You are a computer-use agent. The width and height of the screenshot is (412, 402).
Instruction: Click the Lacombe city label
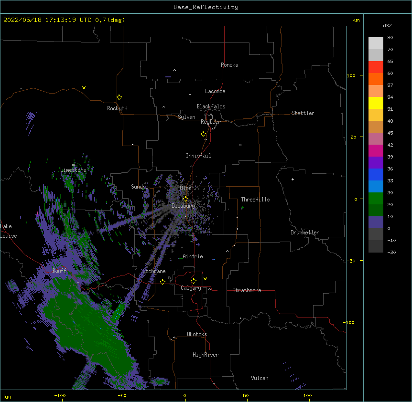[215, 91]
